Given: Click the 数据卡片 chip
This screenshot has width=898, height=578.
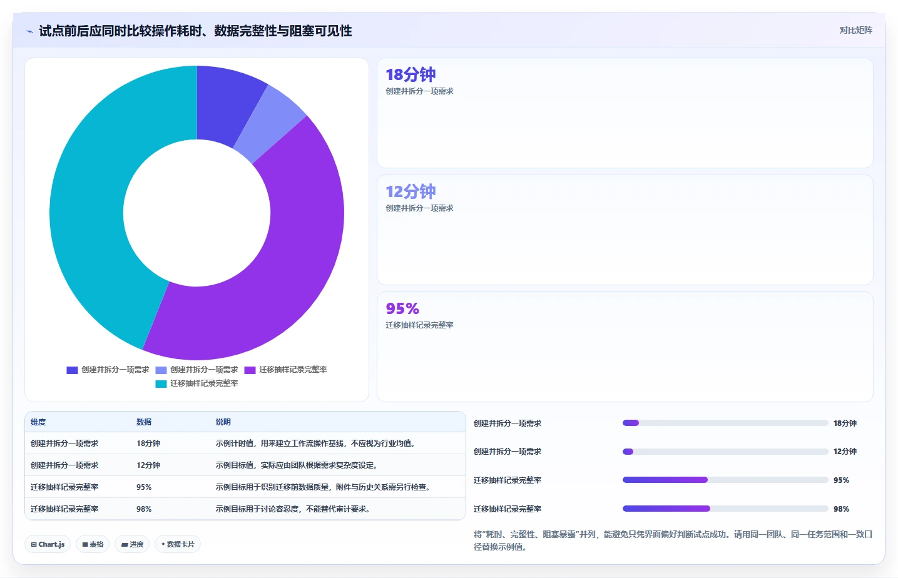Looking at the screenshot, I should tap(178, 544).
